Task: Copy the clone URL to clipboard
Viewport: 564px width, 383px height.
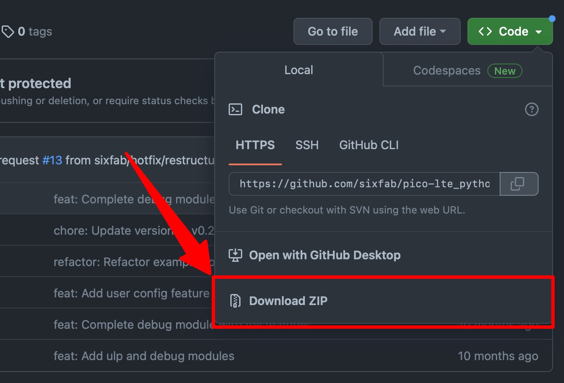Action: (x=519, y=183)
